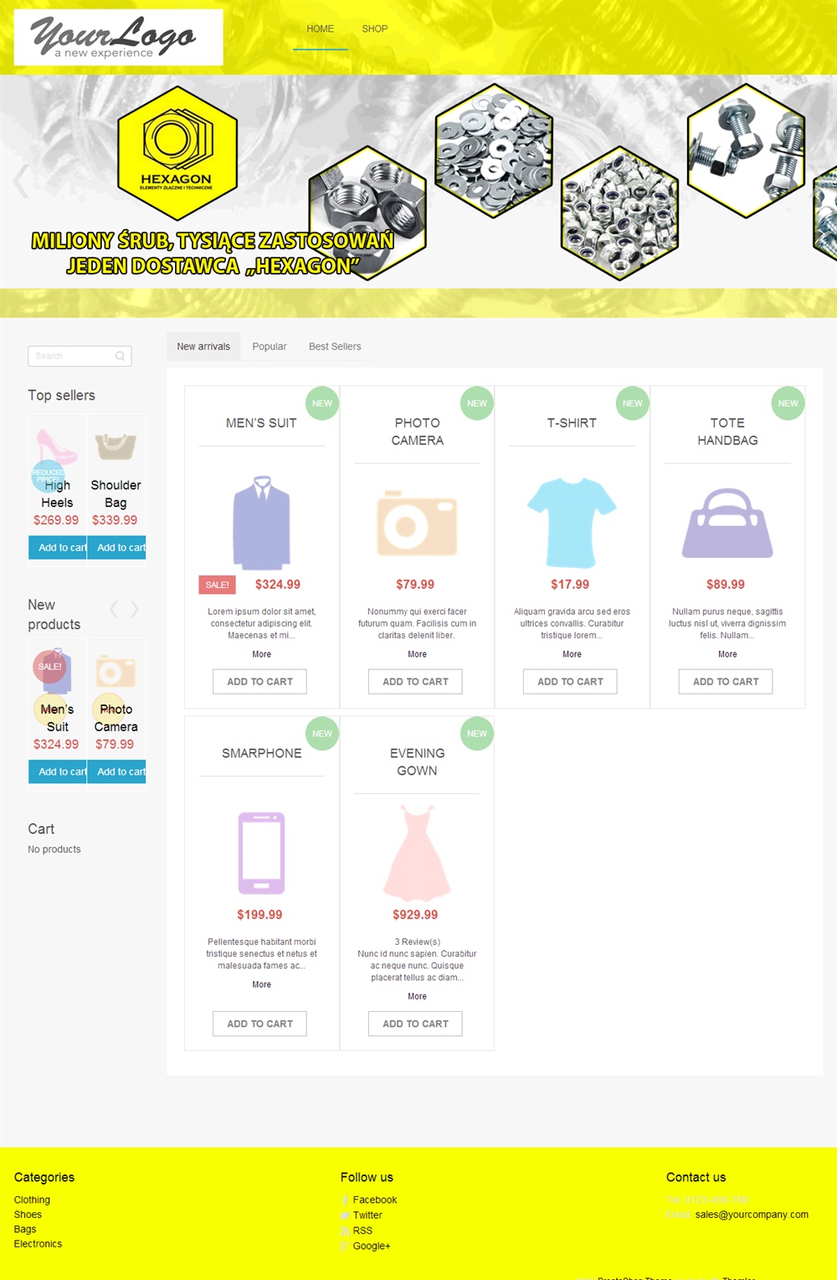The image size is (837, 1280).
Task: Click the Facebook icon in footer
Action: pyautogui.click(x=345, y=1200)
